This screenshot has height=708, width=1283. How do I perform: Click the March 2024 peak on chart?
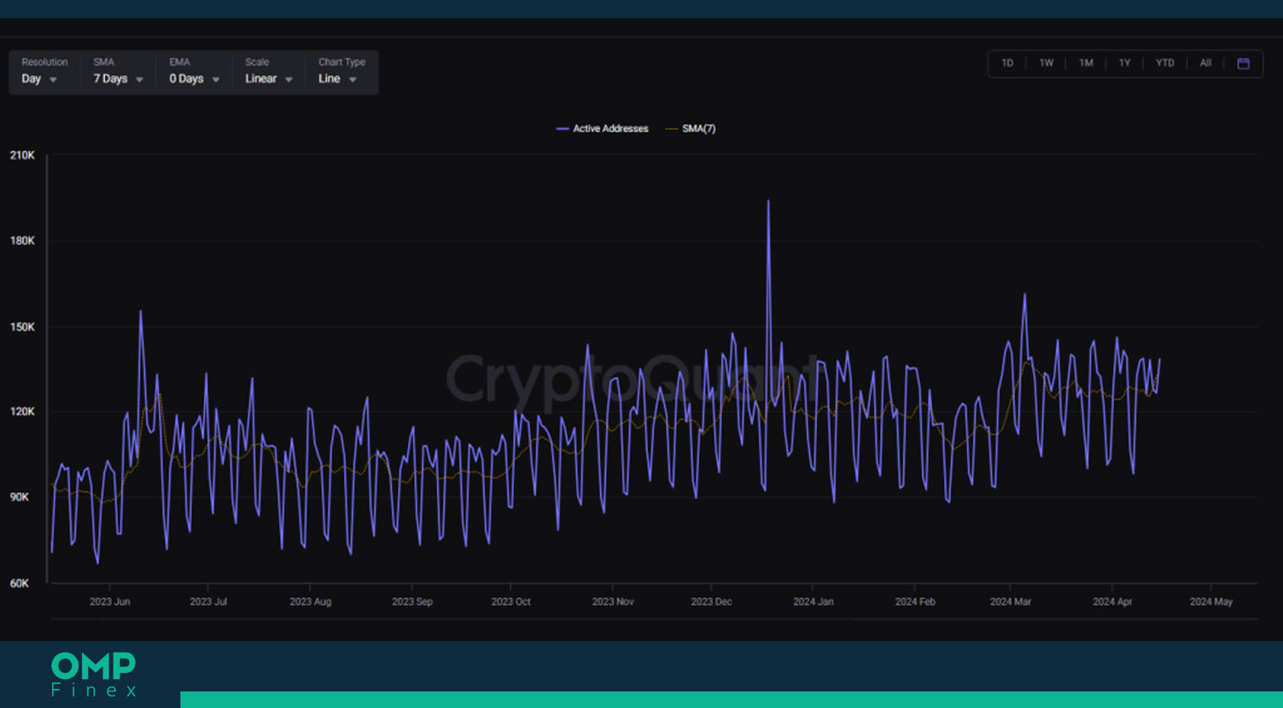coord(1025,295)
